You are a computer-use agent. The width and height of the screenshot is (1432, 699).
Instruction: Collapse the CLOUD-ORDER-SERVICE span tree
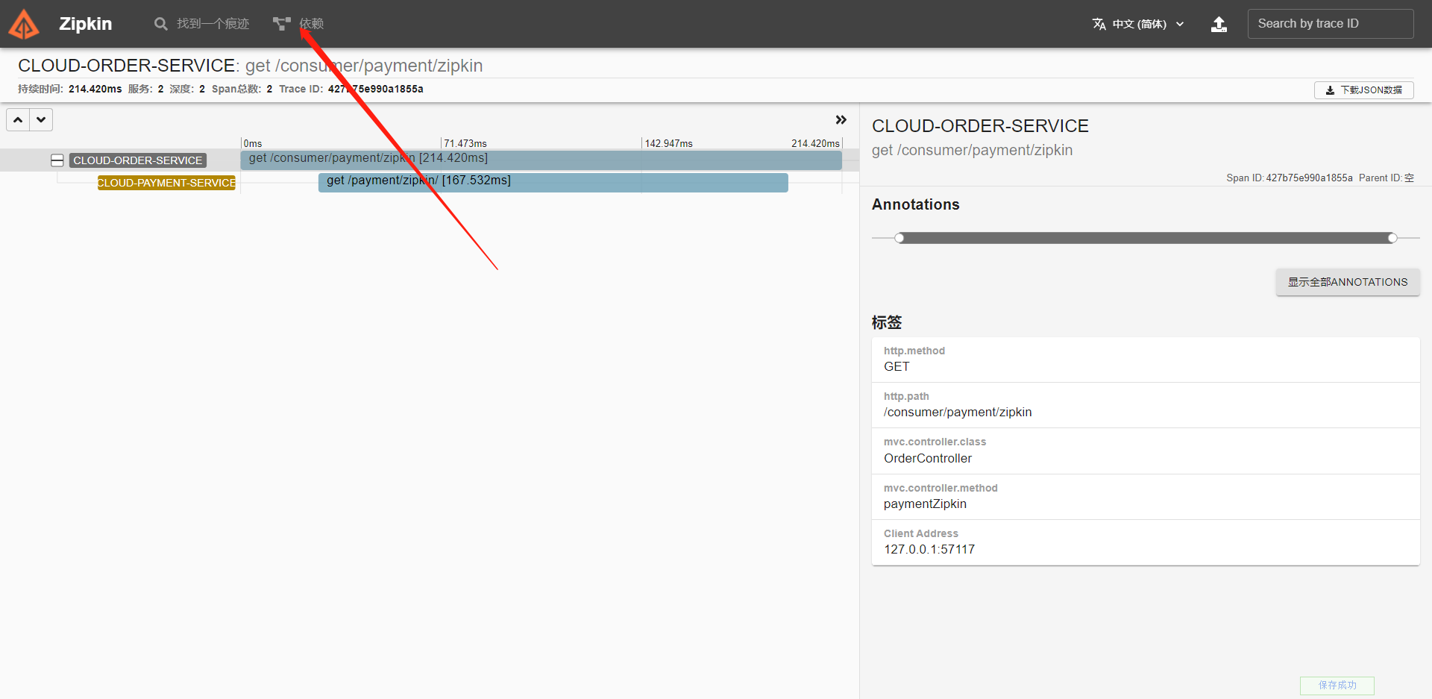[x=57, y=160]
